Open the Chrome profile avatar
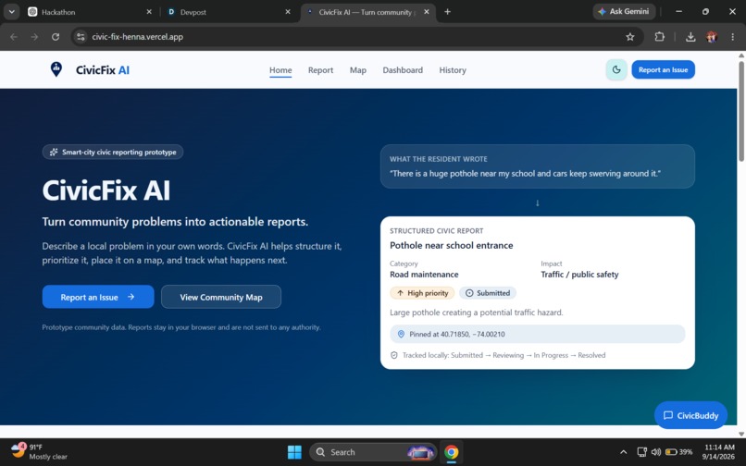This screenshot has width=746, height=466. click(x=712, y=37)
